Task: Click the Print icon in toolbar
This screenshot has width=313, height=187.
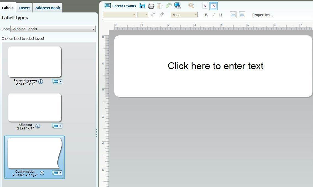Action: pyautogui.click(x=151, y=6)
